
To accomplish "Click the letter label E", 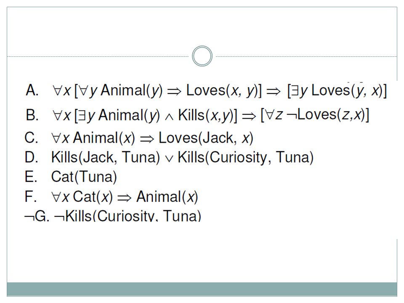I will click(31, 177).
